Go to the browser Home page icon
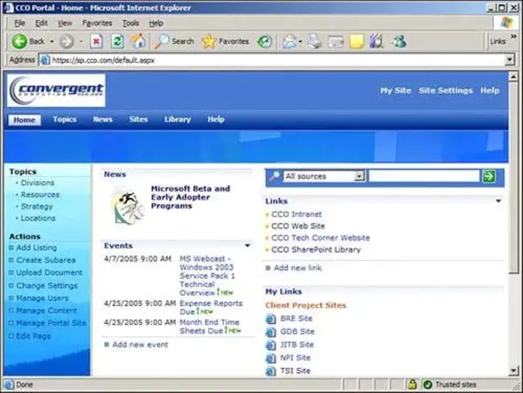Viewport: 523px width, 393px height. click(139, 41)
